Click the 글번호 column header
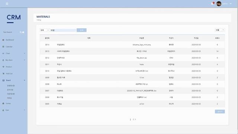238x134 pixels. coord(47,38)
